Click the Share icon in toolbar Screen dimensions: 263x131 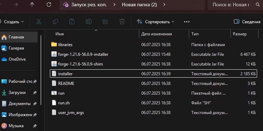pos(105,21)
